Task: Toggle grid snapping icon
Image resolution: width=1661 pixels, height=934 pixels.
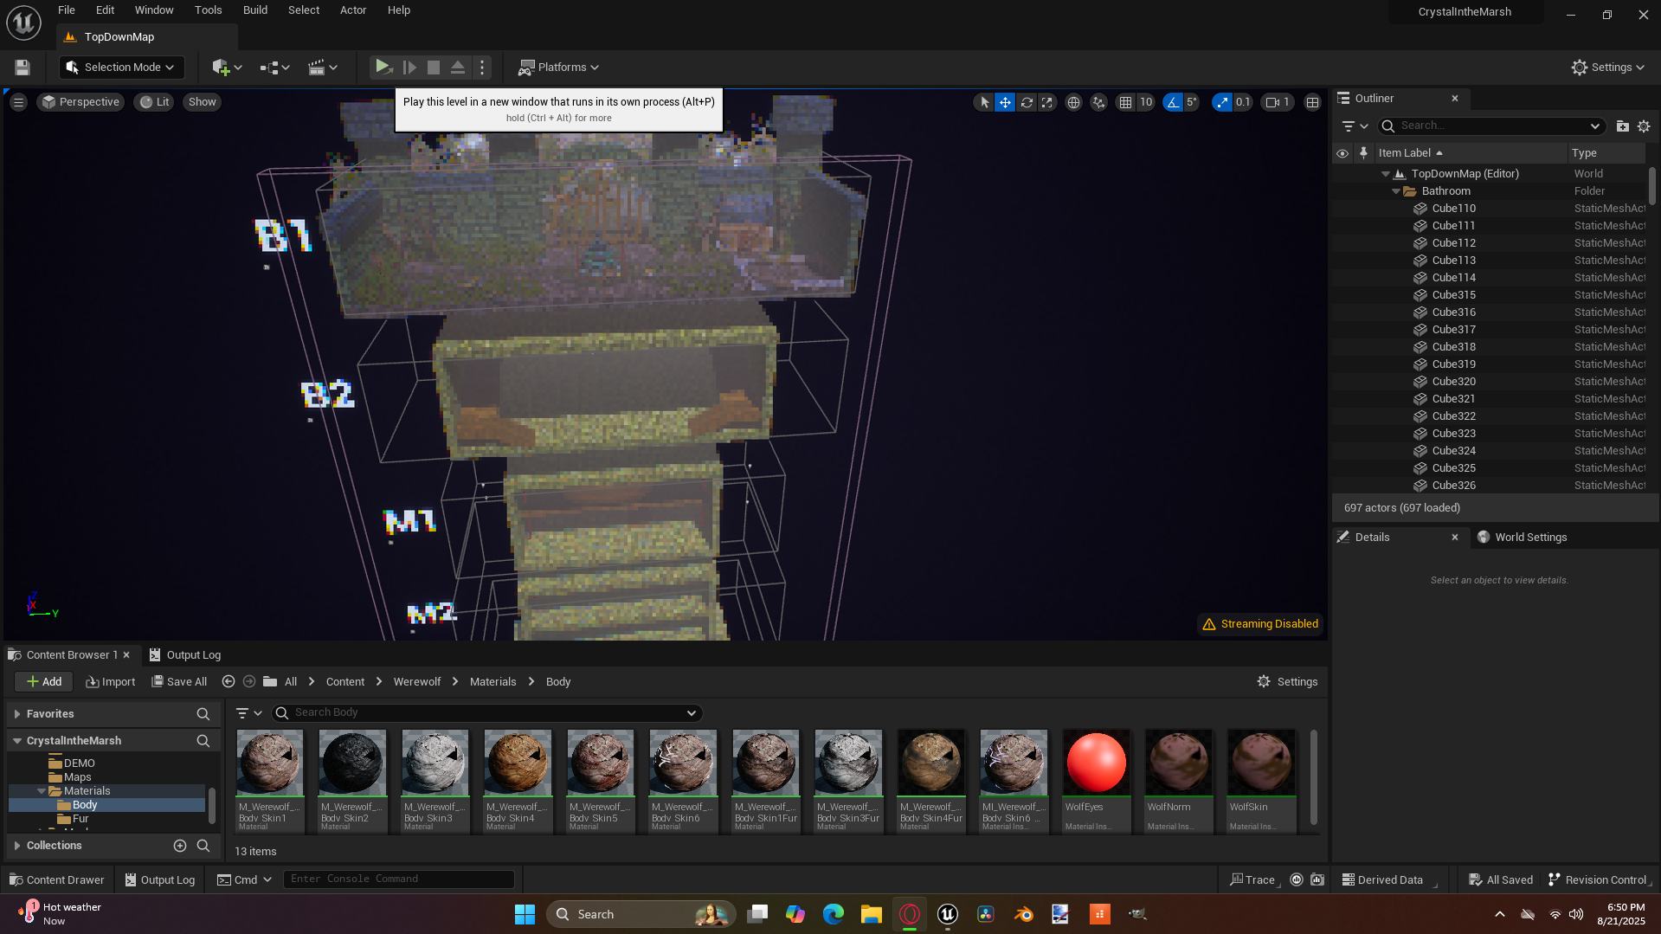Action: point(1125,102)
